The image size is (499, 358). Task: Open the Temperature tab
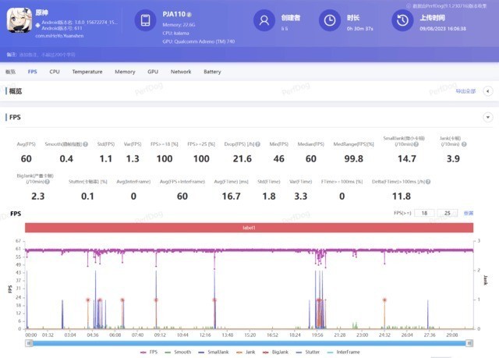87,72
